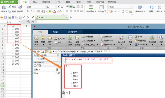
Task: Click MATLAB Preferences 预设 gear
Action: click(x=139, y=37)
